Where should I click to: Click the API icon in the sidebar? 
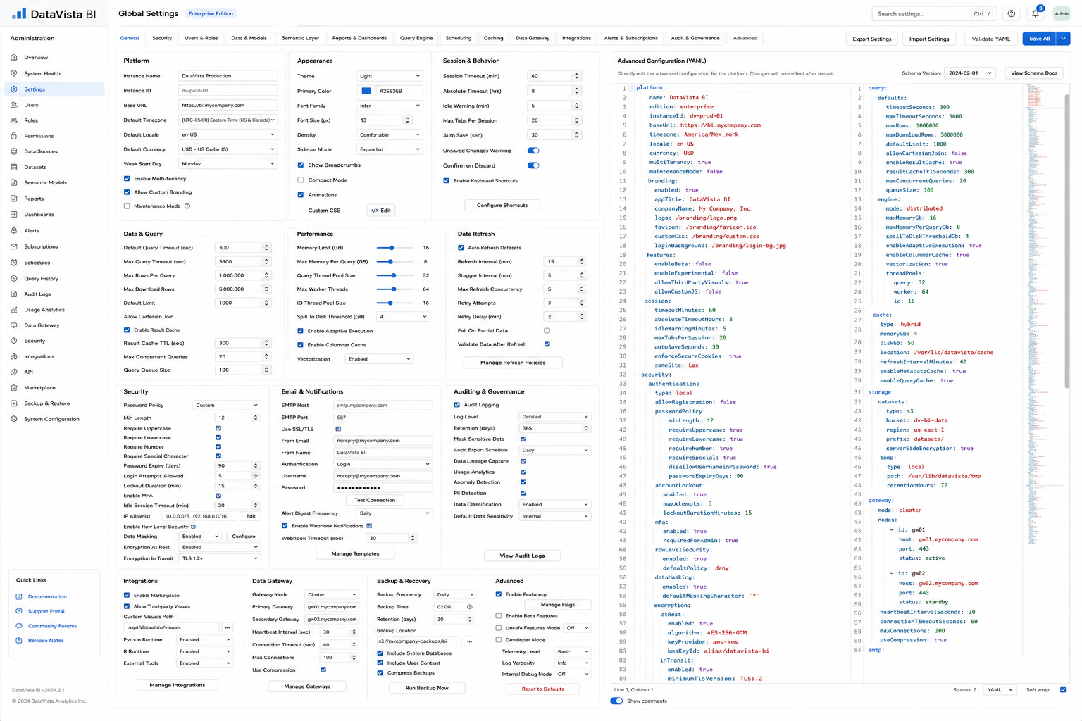point(14,372)
